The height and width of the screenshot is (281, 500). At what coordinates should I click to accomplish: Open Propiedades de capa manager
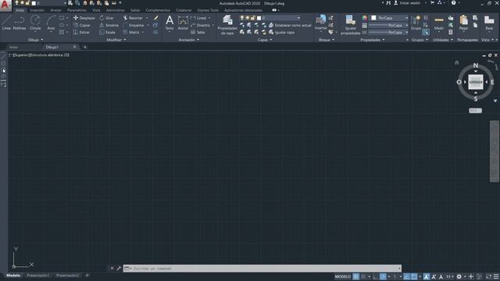(227, 25)
